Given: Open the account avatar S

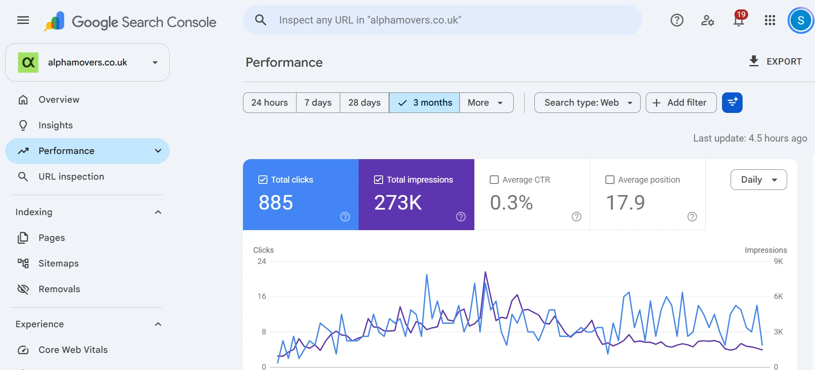Looking at the screenshot, I should click(x=800, y=20).
